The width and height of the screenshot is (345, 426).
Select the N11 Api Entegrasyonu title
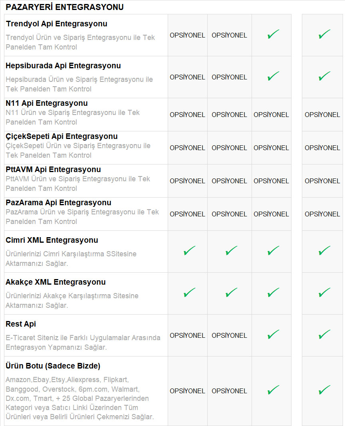47,103
